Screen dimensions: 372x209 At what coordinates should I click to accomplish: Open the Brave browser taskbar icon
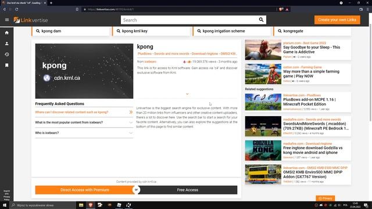[91, 205]
